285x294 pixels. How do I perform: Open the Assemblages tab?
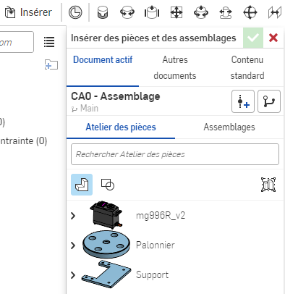(x=229, y=127)
